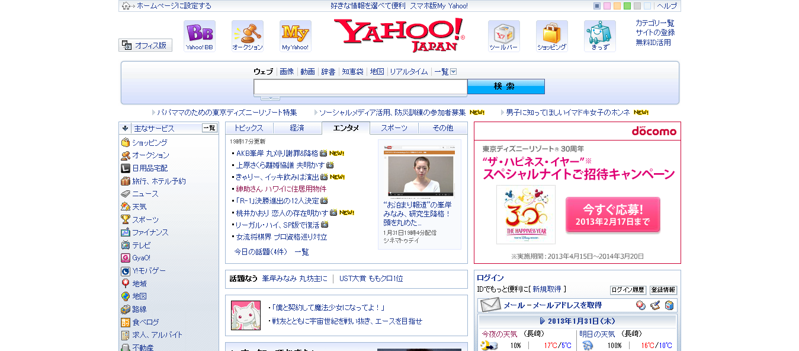This screenshot has height=351, width=799.
Task: Click the 地域 pin icon in sidebar
Action: [126, 283]
